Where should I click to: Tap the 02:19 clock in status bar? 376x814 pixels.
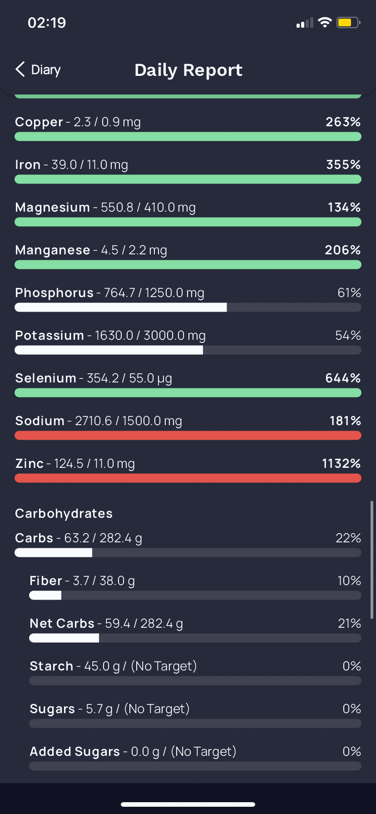(47, 23)
